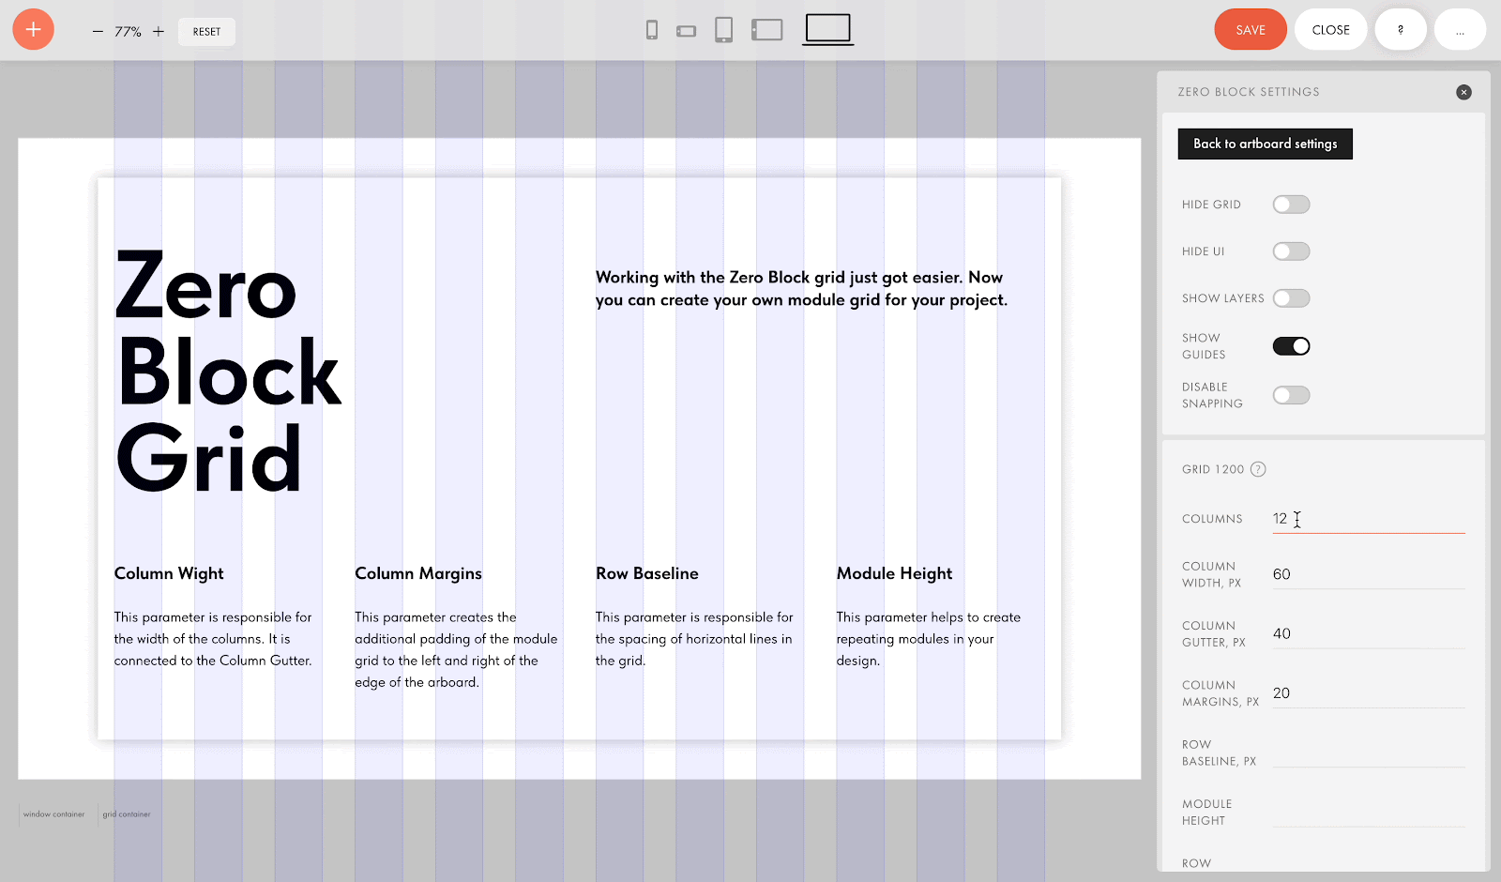Select the tablet landscape device icon
The image size is (1501, 882).
(766, 30)
